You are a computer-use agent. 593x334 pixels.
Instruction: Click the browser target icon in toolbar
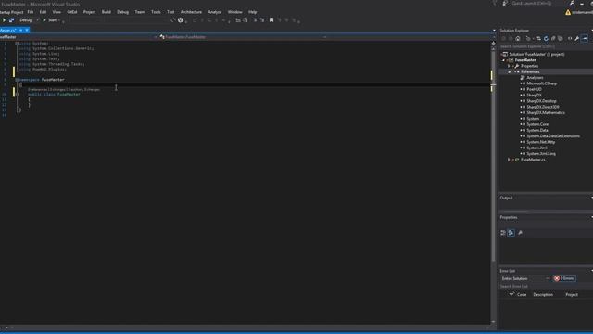[x=181, y=20]
